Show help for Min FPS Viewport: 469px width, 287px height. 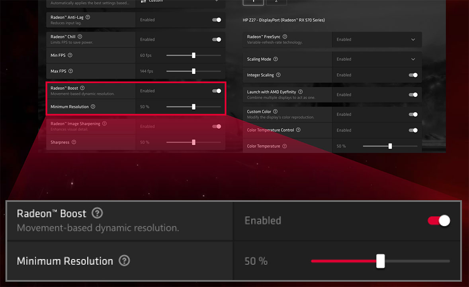tap(70, 55)
